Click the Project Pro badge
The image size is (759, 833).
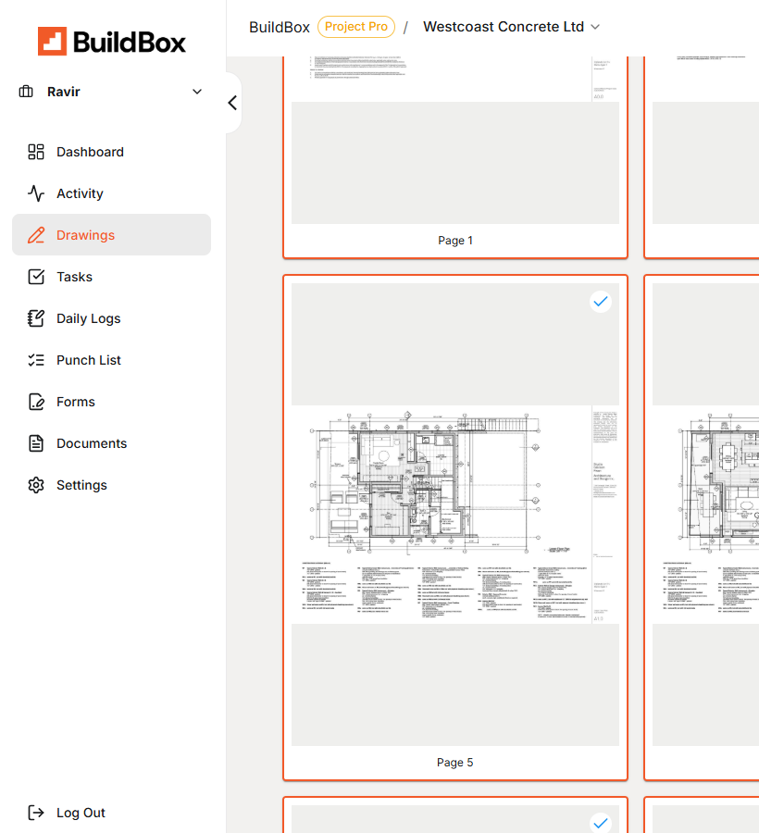[356, 27]
